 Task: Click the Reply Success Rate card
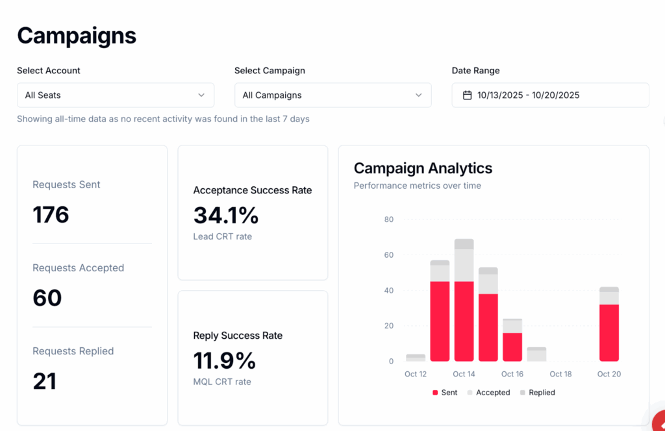point(253,358)
